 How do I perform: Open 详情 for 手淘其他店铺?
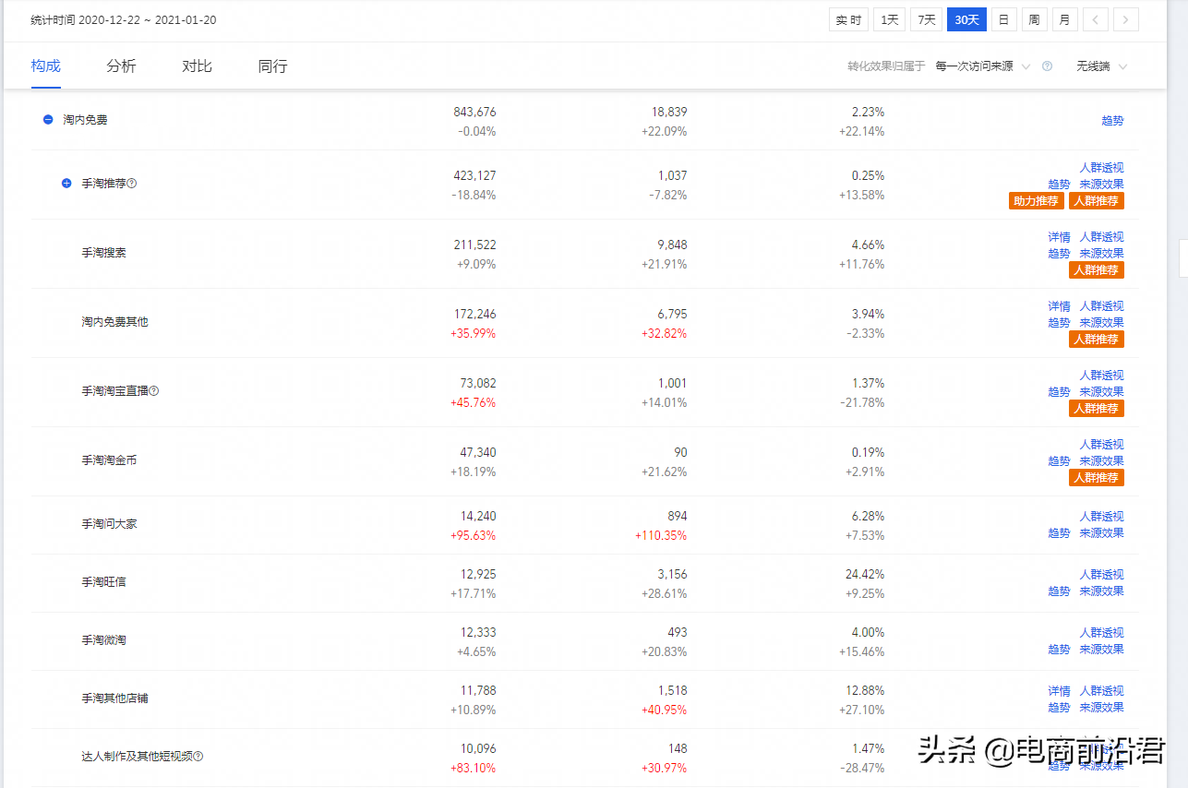coord(1059,690)
